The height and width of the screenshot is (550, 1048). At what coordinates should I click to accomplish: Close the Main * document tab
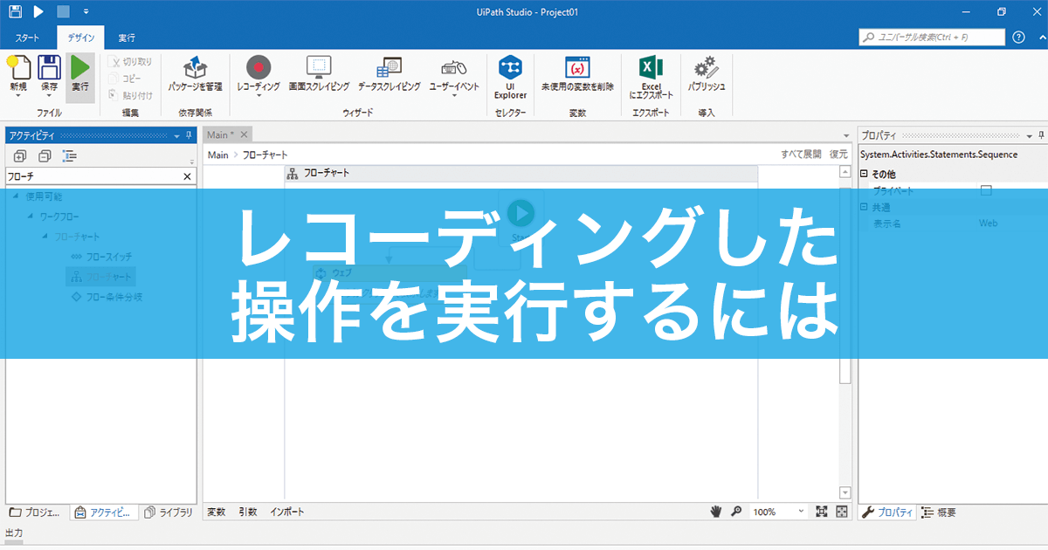tap(245, 134)
